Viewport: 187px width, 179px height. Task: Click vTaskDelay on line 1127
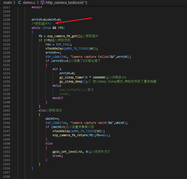54,49
